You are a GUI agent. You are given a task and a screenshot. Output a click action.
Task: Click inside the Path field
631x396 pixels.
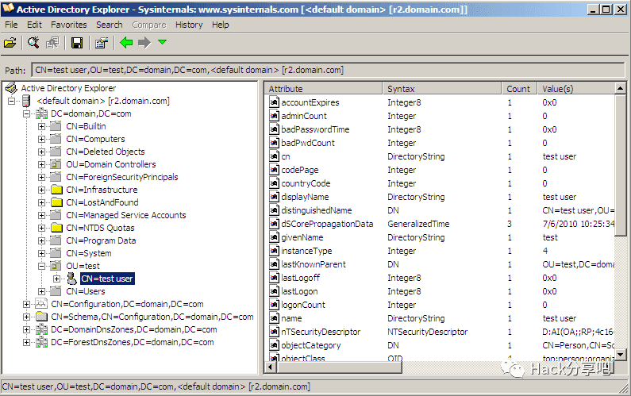point(328,70)
